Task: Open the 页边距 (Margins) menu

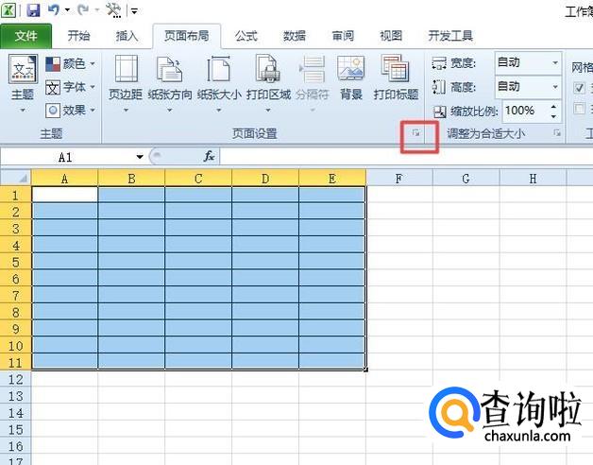Action: pos(126,84)
